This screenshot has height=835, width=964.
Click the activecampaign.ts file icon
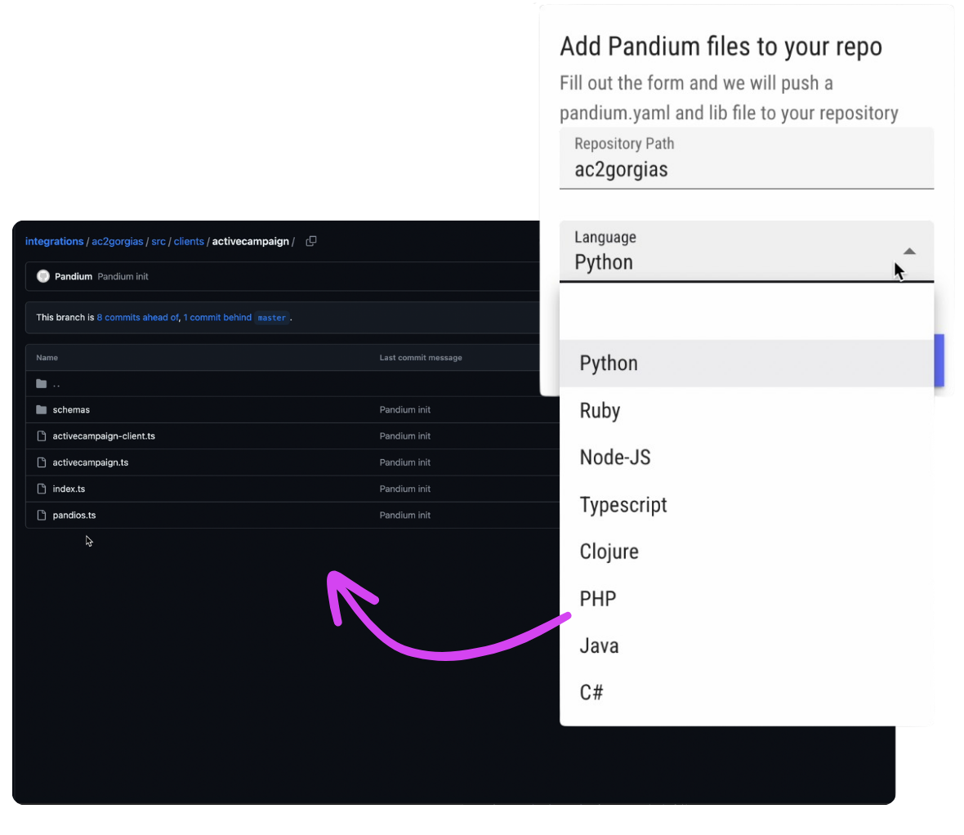pos(42,462)
